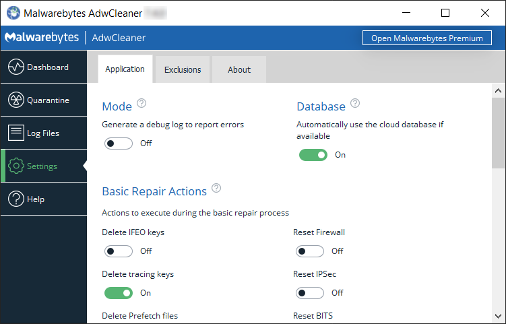Select the Application tab

125,69
